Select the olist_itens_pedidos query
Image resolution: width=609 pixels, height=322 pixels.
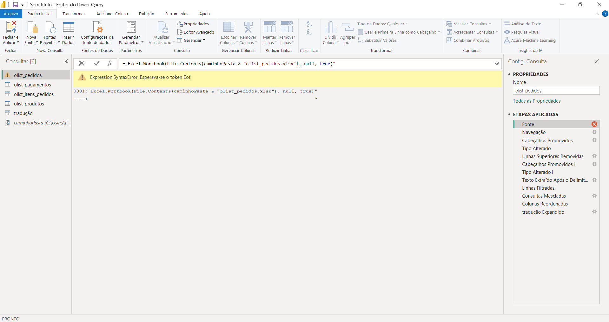tap(36, 94)
